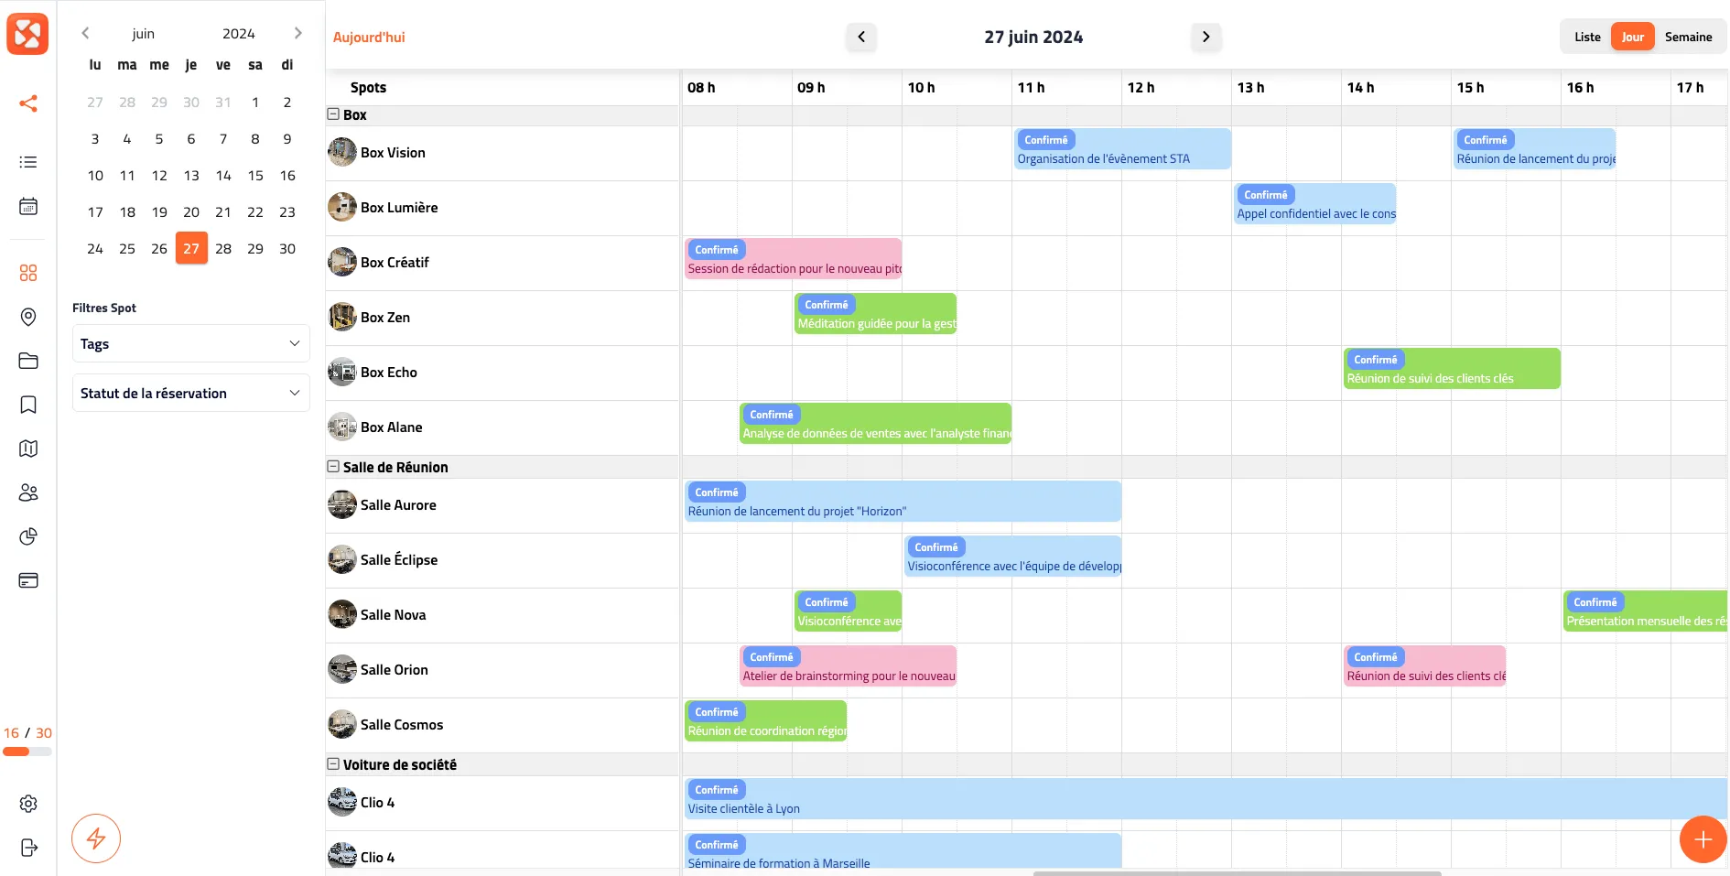Switch to the Semaine view
Viewport: 1730px width, 876px height.
pos(1689,37)
